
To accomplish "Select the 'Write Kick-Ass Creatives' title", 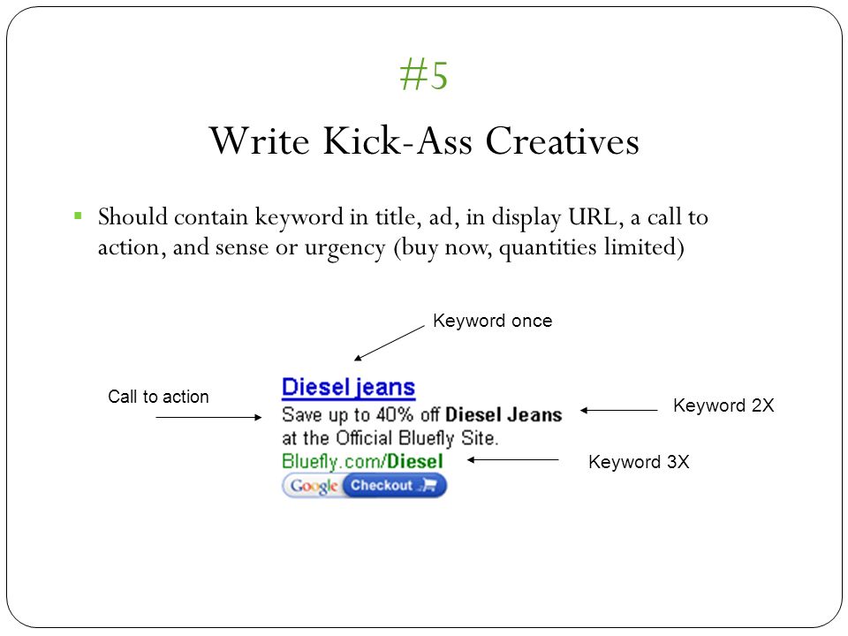I will 424,141.
